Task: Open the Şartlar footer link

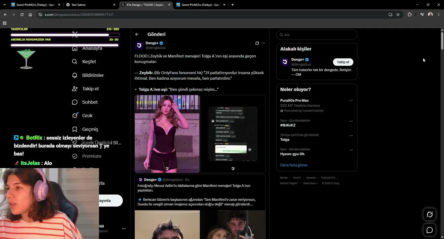Action: (x=284, y=178)
